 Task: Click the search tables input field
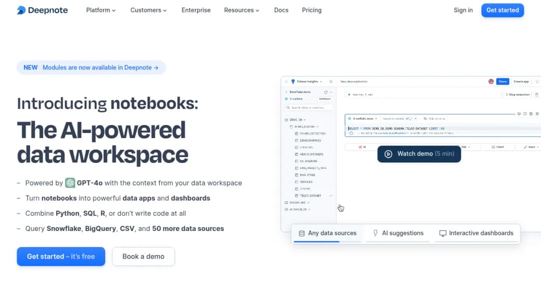point(309,108)
